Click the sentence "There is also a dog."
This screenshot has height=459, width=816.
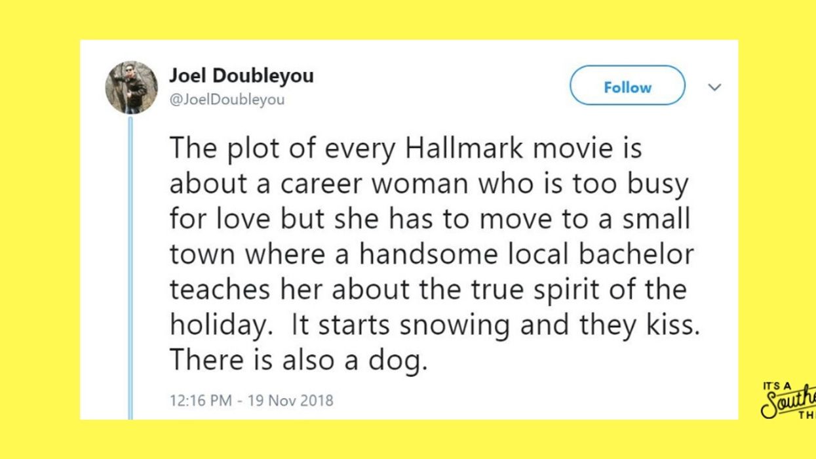(298, 359)
